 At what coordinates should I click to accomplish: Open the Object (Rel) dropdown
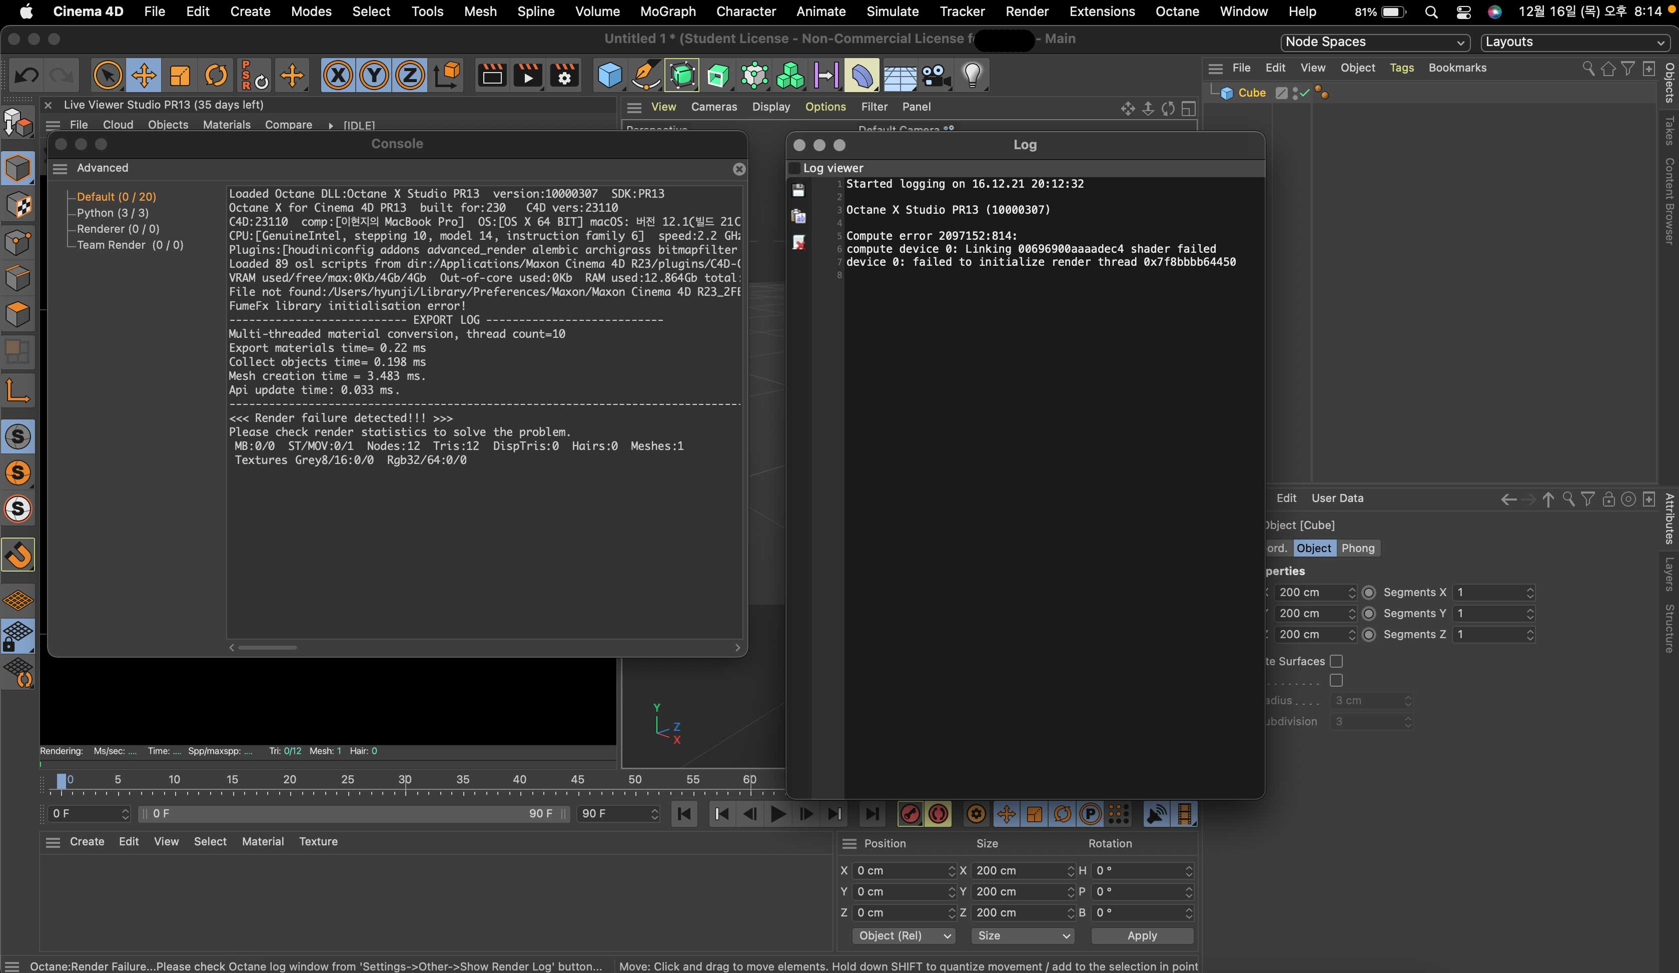tap(904, 935)
